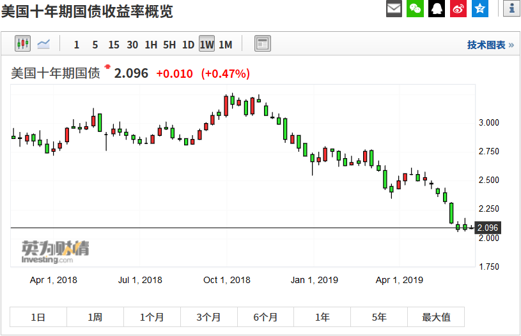Add to Qzone favorites star icon
This screenshot has height=336, width=521.
click(x=480, y=8)
